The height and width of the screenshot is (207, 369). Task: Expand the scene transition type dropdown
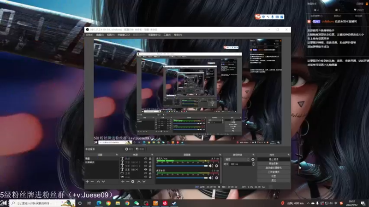(237, 159)
